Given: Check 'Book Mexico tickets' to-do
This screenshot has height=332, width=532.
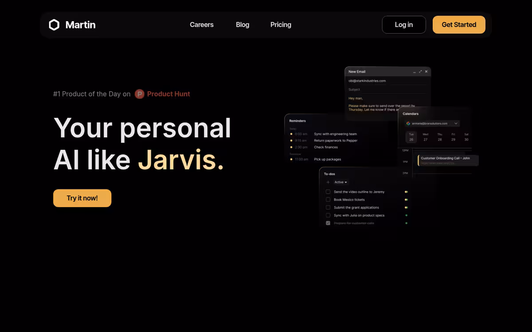Looking at the screenshot, I should coord(328,200).
